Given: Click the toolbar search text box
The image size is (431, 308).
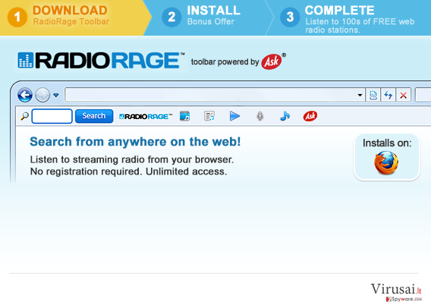Looking at the screenshot, I should click(x=52, y=116).
